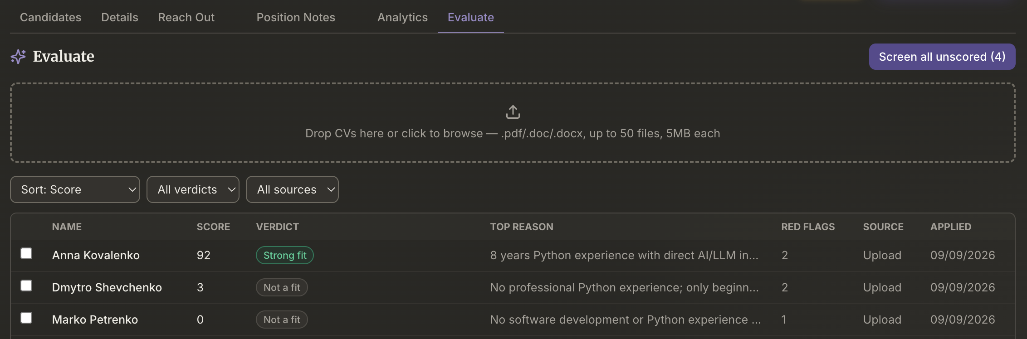Click the Upload source in Dmytro Shevchenko's row
This screenshot has height=339, width=1027.
coord(882,287)
